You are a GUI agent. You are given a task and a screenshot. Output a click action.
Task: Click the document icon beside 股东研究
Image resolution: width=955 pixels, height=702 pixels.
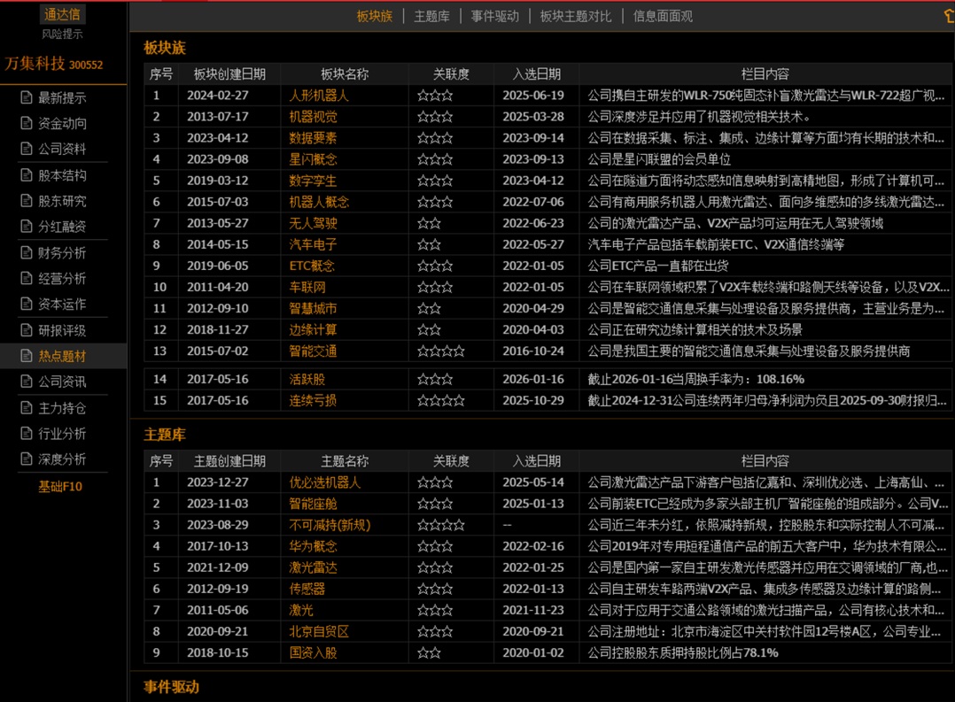[x=27, y=201]
